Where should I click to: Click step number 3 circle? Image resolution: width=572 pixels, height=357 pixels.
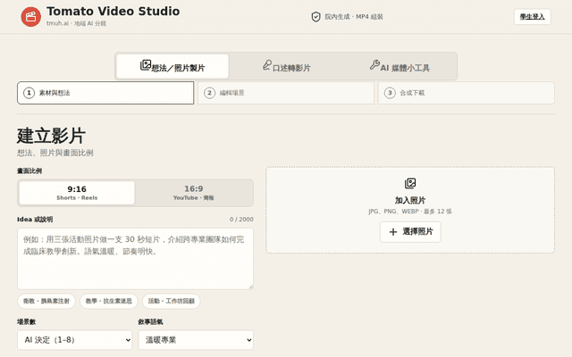390,93
